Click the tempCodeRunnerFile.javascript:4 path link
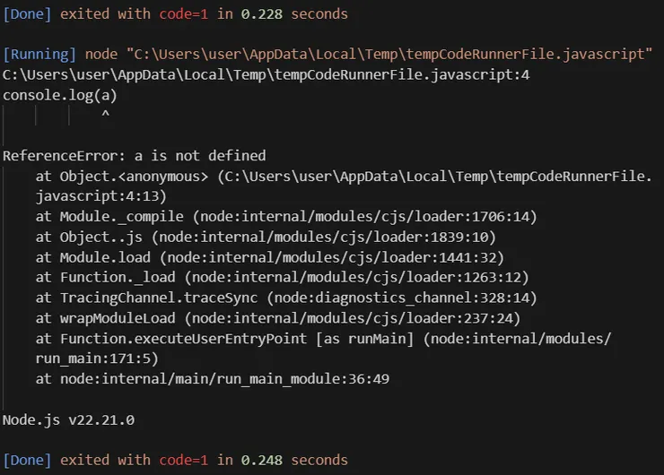Screen dimensions: 664x475 click(266, 74)
